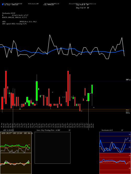Click the 'Avg Vol: 0 M' text
Image resolution: width=131 pixels, height=174 pixels.
[82, 5]
